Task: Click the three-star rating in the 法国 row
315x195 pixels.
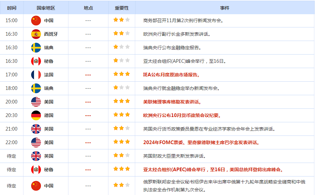Action: point(122,74)
